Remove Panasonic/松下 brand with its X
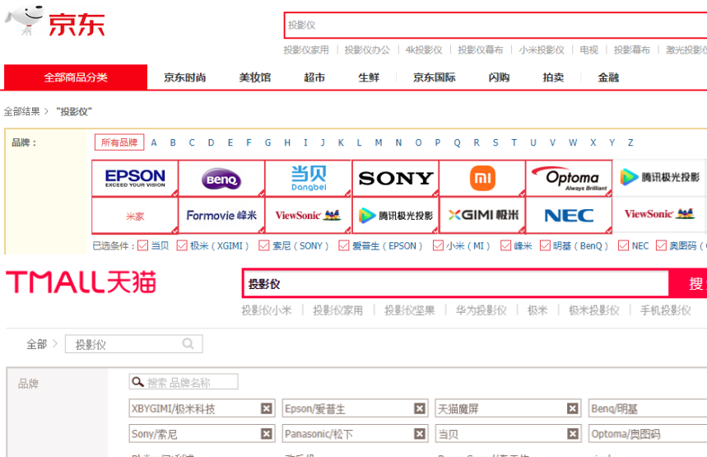Viewport: 707px width, 457px height. coord(419,434)
